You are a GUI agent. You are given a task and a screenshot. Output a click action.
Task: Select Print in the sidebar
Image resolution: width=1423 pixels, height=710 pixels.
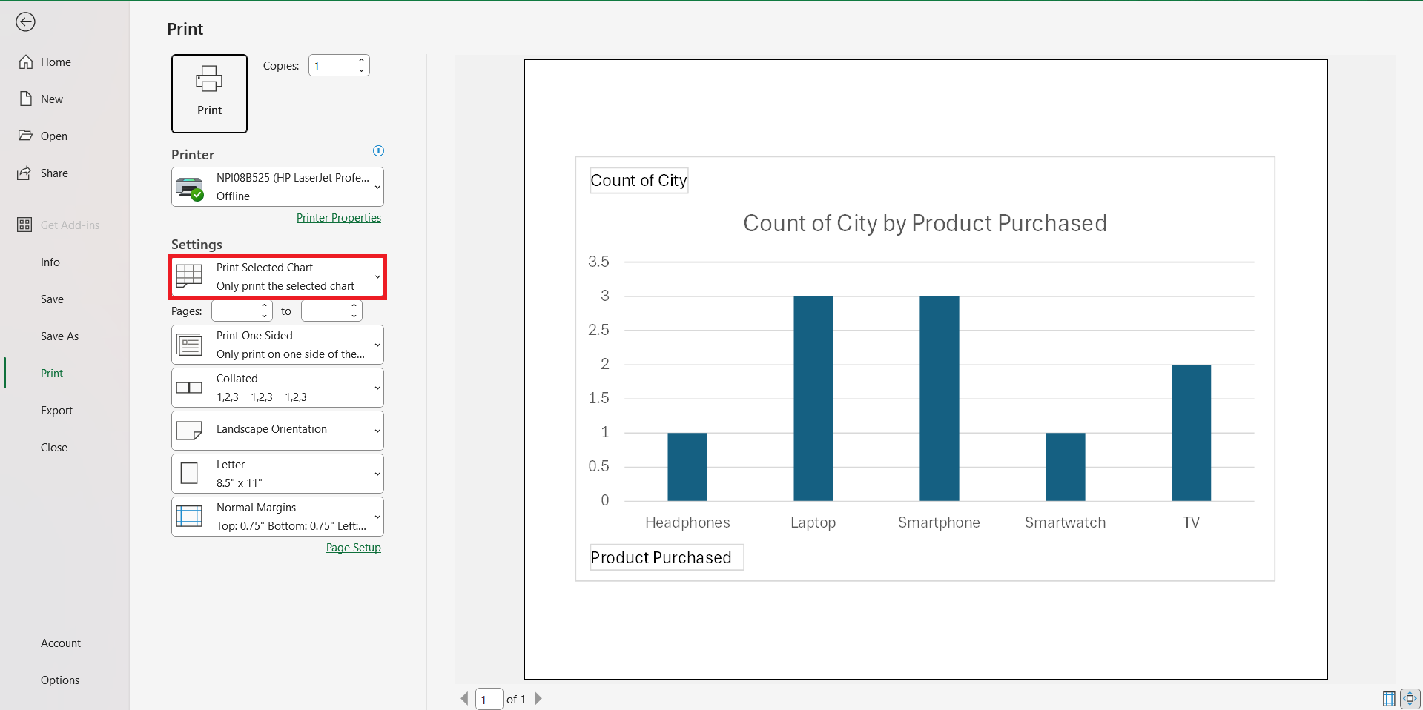click(52, 374)
